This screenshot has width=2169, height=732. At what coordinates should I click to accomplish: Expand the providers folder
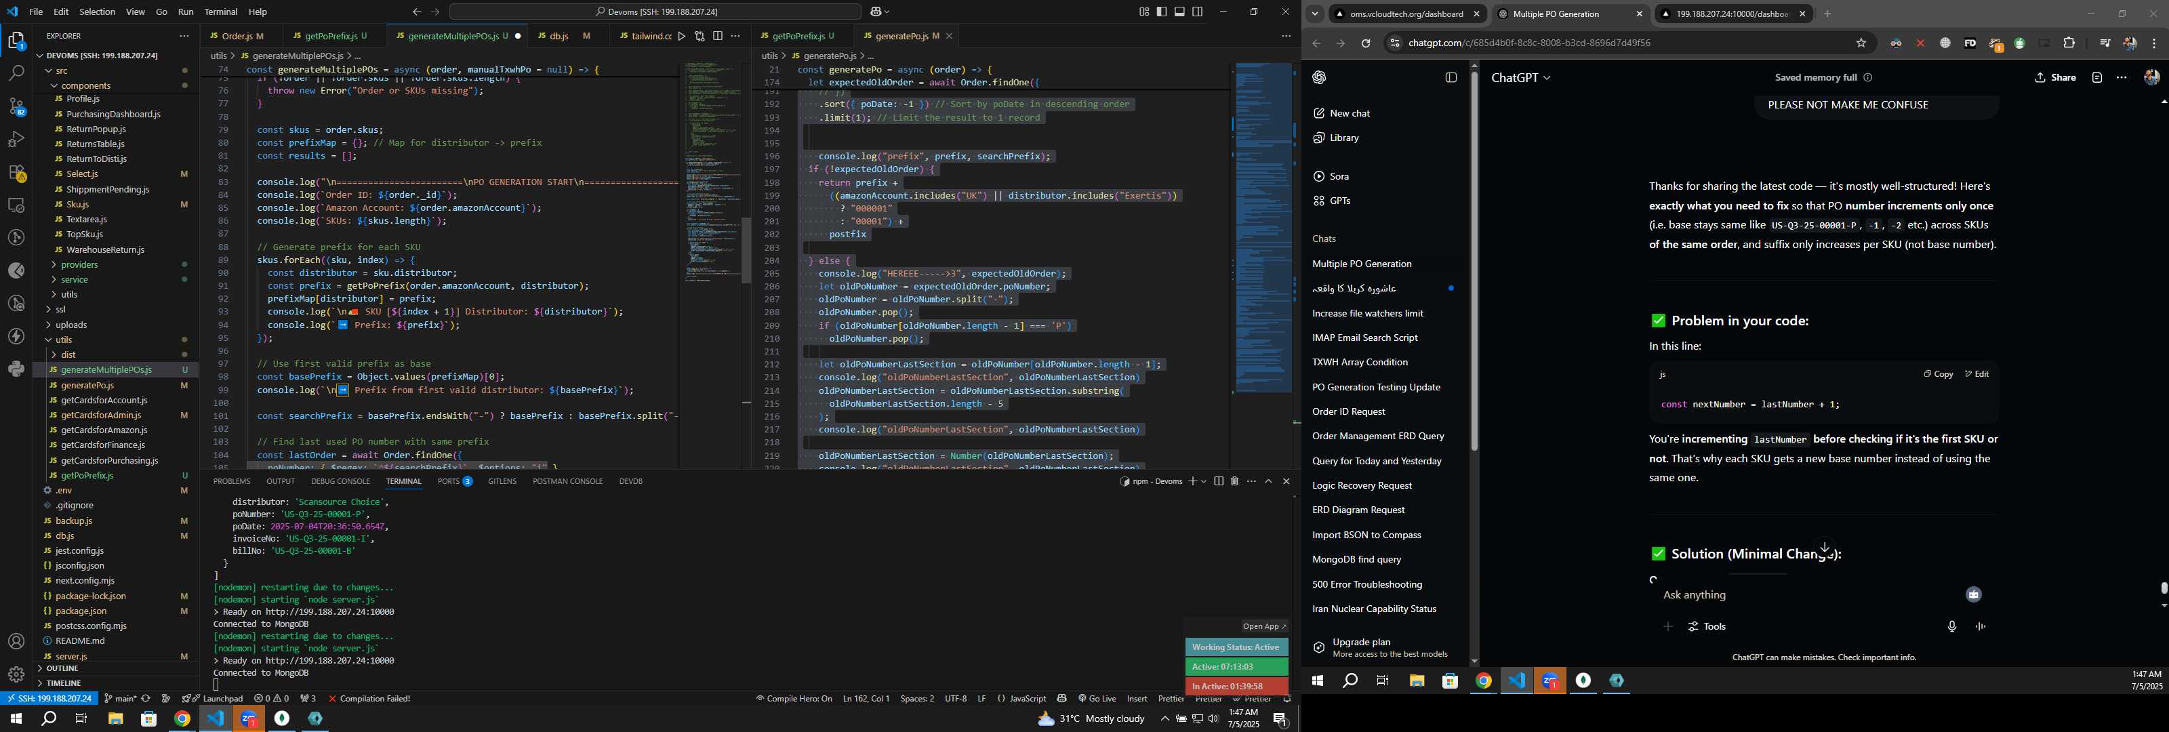pos(79,264)
